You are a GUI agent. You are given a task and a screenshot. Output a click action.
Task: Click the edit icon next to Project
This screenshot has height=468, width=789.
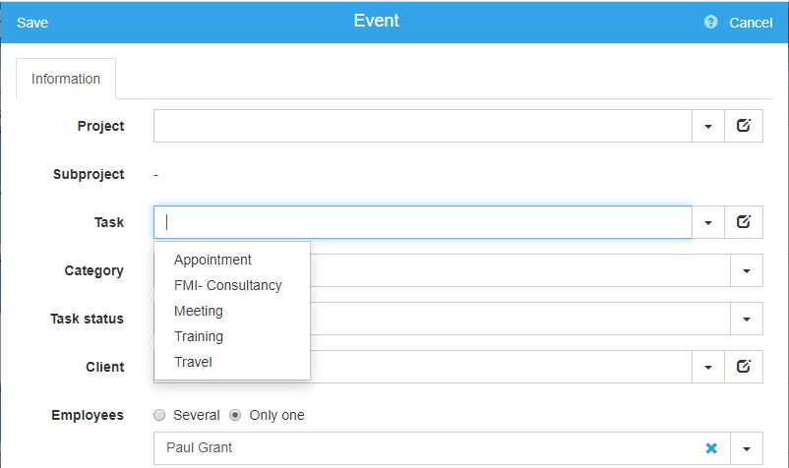pyautogui.click(x=744, y=126)
